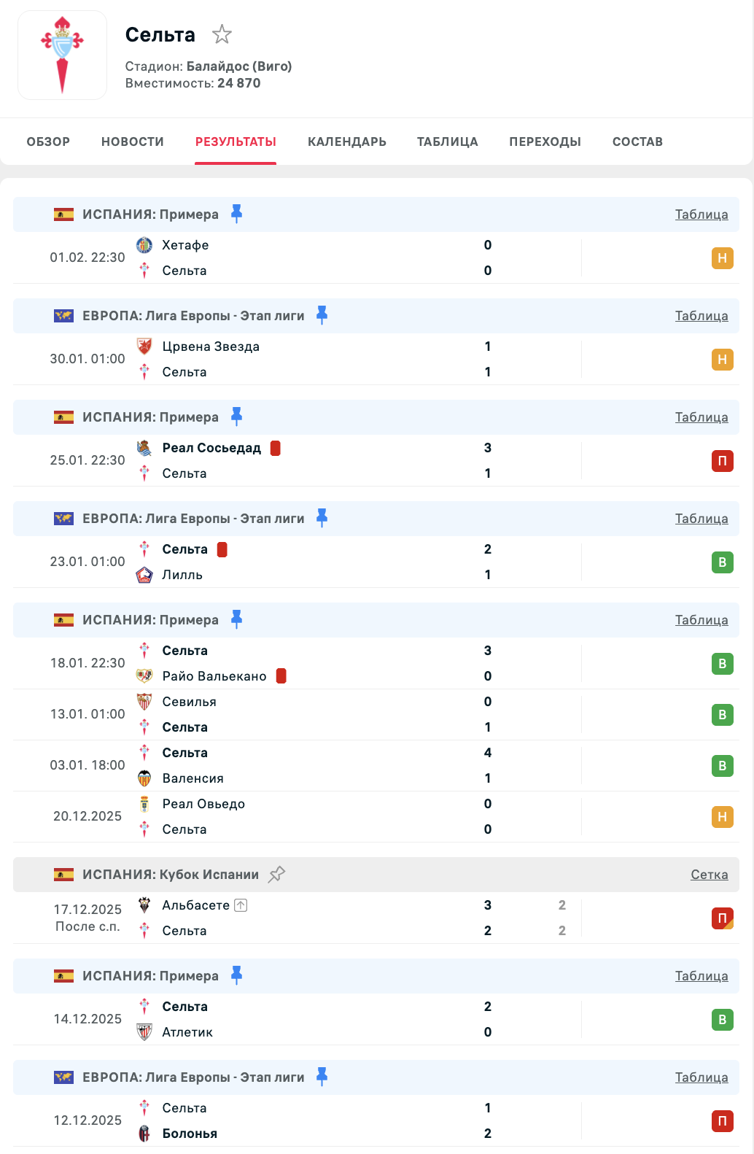Click the Хетафе team crest icon
Screen dimensions: 754x1154
(x=144, y=245)
